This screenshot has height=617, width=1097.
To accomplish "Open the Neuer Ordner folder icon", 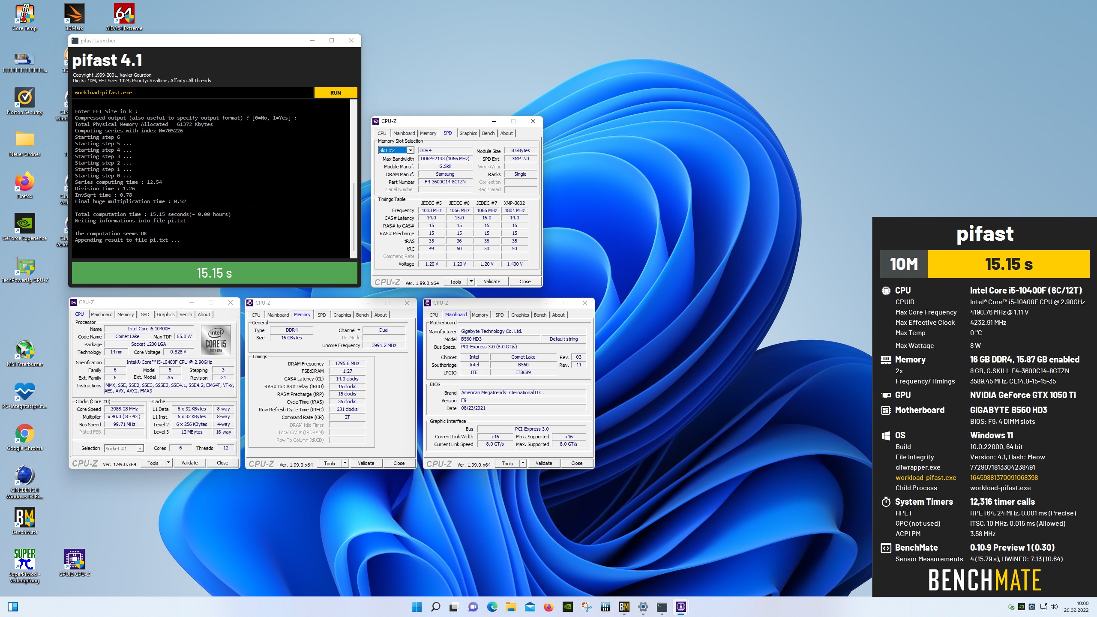I will point(25,143).
